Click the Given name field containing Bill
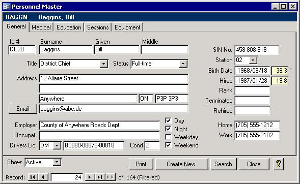 tap(117, 50)
